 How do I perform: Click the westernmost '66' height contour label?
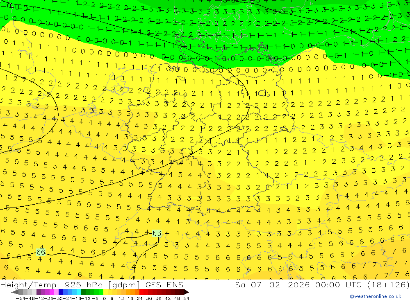pos(41,252)
